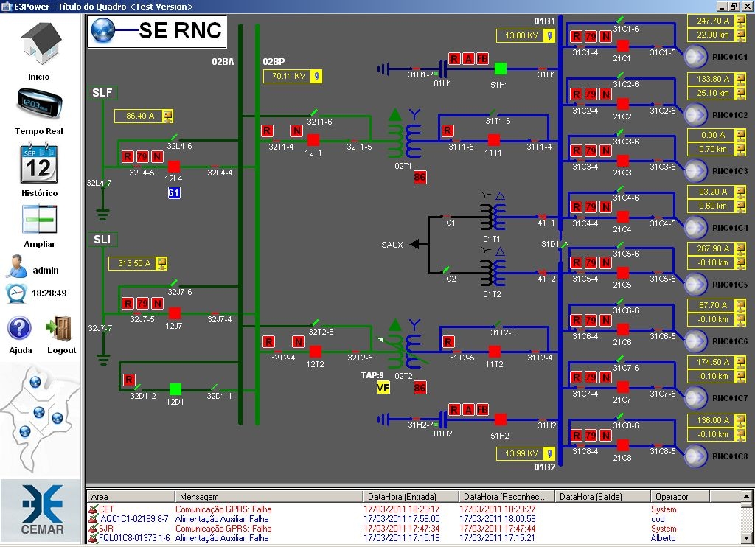Toggle red breaker 21C4
This screenshot has height=547, width=755.
pos(623,216)
